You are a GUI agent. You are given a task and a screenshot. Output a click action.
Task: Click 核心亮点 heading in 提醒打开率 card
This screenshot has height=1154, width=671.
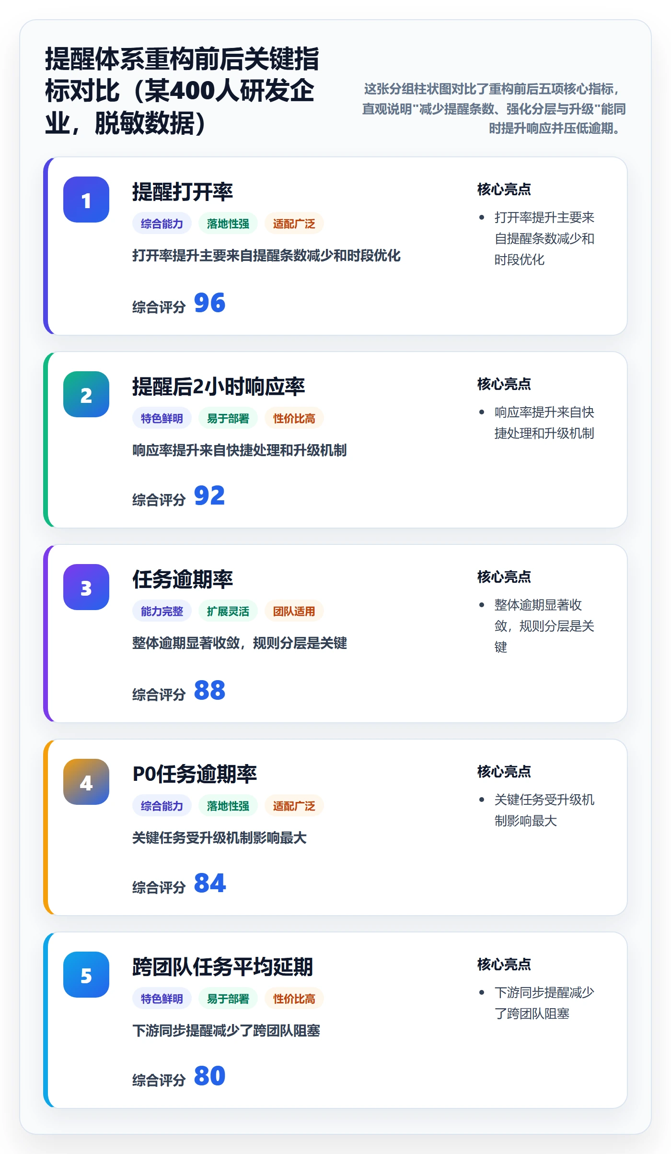pyautogui.click(x=504, y=189)
